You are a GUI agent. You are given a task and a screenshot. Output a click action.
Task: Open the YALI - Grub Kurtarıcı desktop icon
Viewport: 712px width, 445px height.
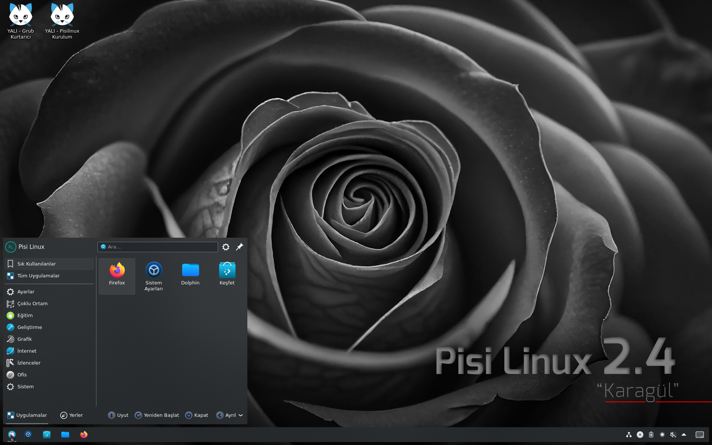pyautogui.click(x=21, y=21)
